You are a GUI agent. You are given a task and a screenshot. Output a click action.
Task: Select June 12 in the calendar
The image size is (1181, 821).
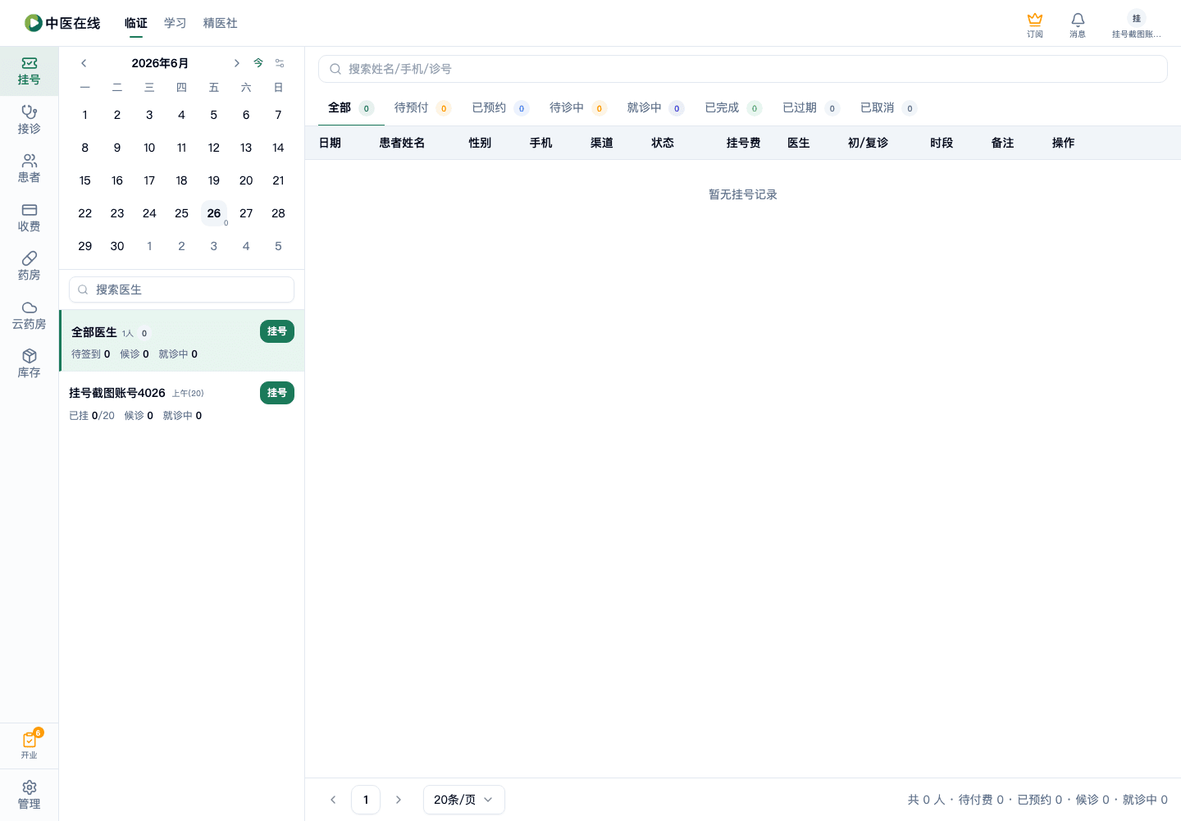point(214,148)
